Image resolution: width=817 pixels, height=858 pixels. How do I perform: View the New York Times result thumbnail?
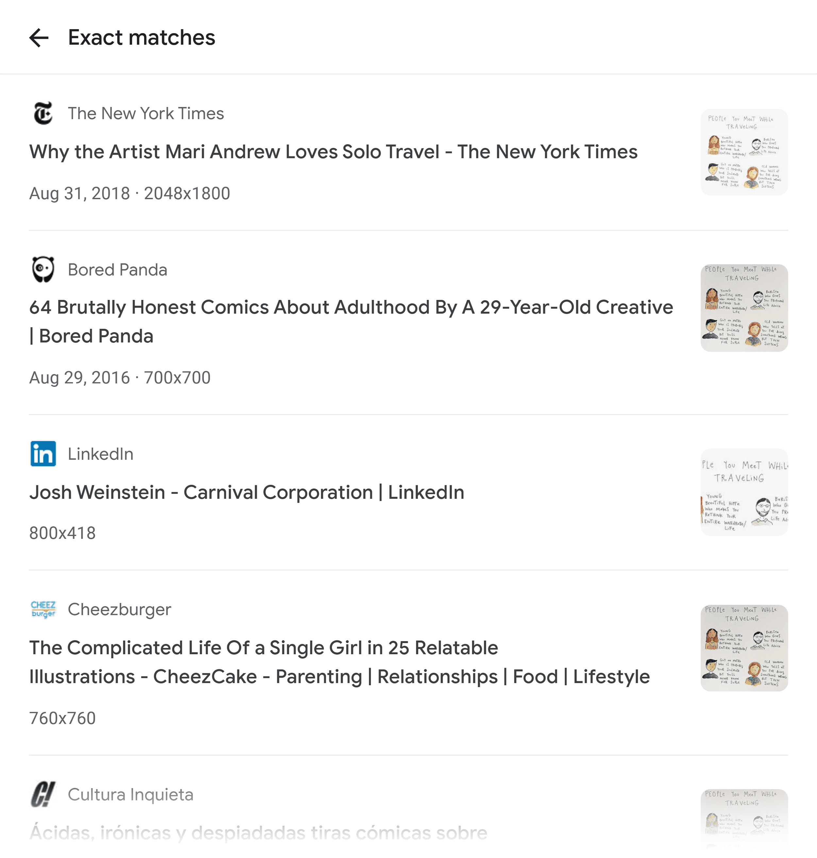744,152
